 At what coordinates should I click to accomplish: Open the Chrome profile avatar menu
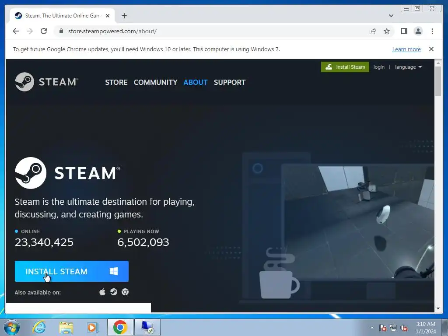click(418, 31)
